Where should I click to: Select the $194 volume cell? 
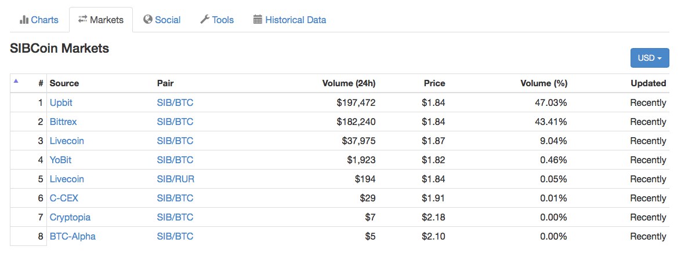click(x=365, y=179)
